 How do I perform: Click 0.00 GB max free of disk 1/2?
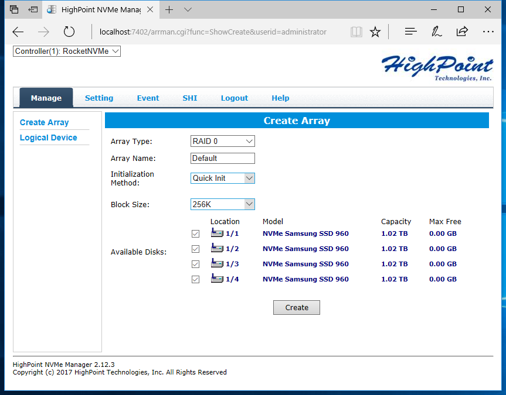tap(443, 249)
